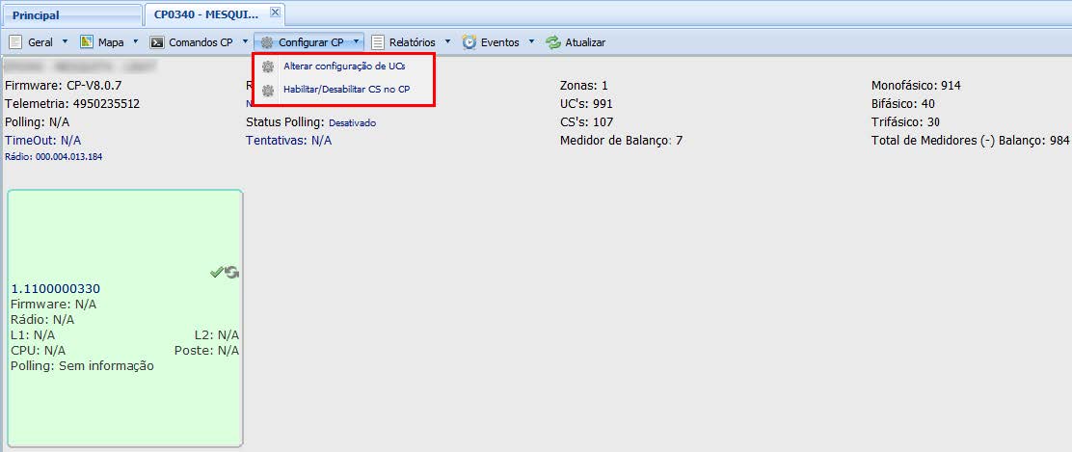The height and width of the screenshot is (452, 1072).
Task: Click the Relatórios report icon
Action: pos(378,42)
